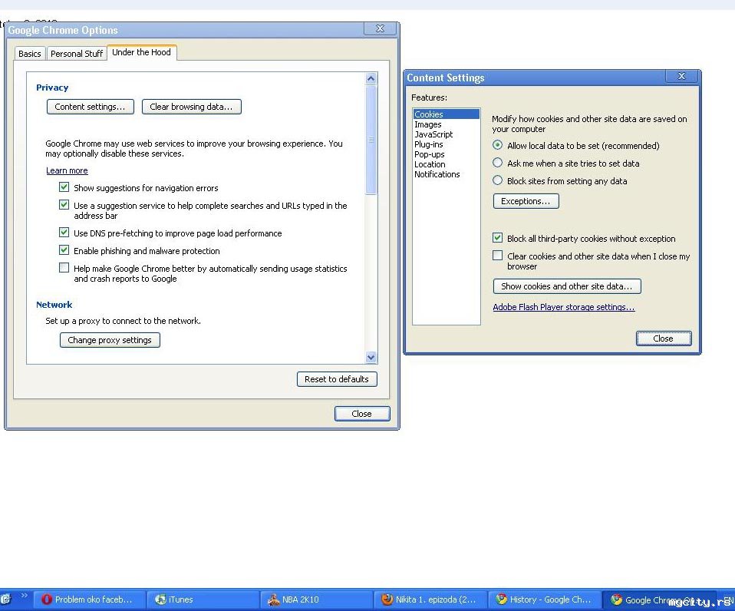The width and height of the screenshot is (735, 611).
Task: Select Images in the Features list
Action: 446,124
